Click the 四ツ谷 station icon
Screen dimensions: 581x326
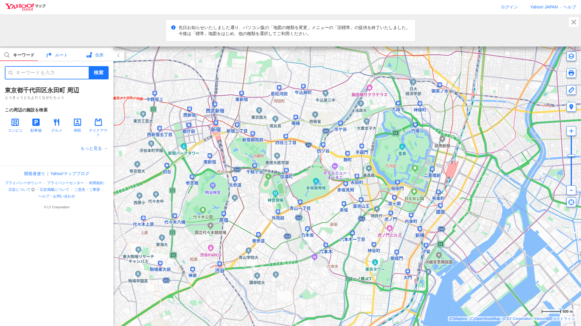[x=323, y=145]
